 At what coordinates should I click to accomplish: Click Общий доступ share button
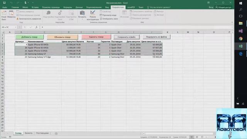click(x=223, y=7)
